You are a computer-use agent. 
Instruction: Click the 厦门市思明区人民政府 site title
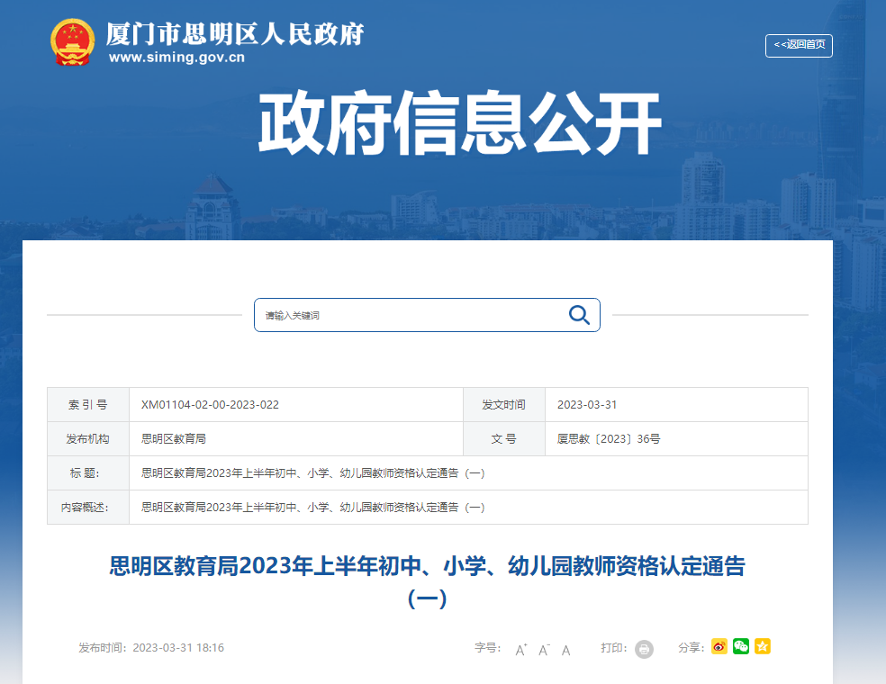(234, 34)
